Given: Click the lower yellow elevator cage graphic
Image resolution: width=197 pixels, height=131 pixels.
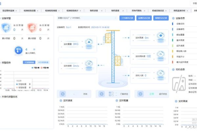Looking at the screenshot, I should coord(118,61).
